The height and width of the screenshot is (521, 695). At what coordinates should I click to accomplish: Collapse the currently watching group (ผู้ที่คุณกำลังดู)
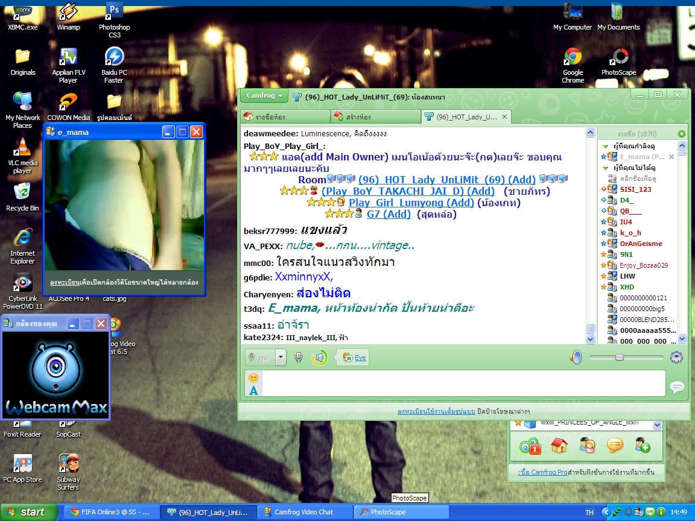click(606, 146)
